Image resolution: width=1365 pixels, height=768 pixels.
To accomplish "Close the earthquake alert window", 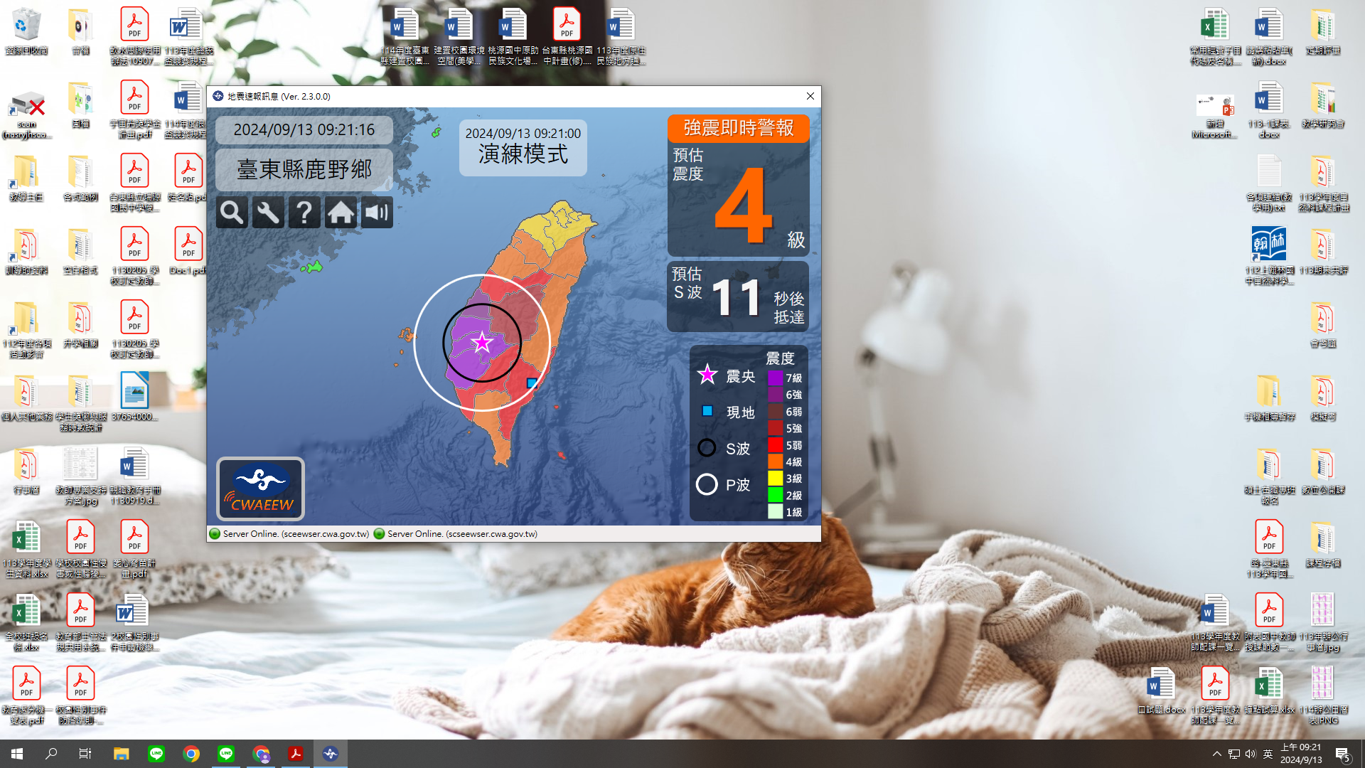I will coord(810,96).
